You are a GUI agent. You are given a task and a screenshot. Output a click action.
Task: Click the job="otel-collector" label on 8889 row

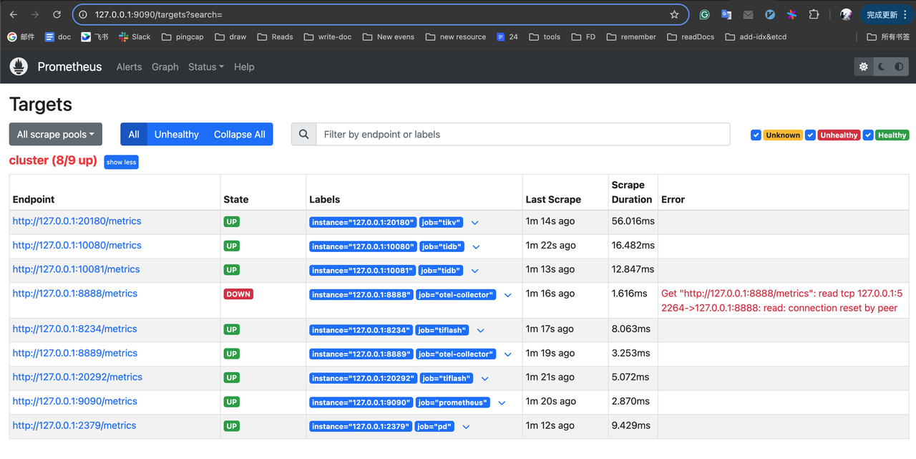point(455,354)
